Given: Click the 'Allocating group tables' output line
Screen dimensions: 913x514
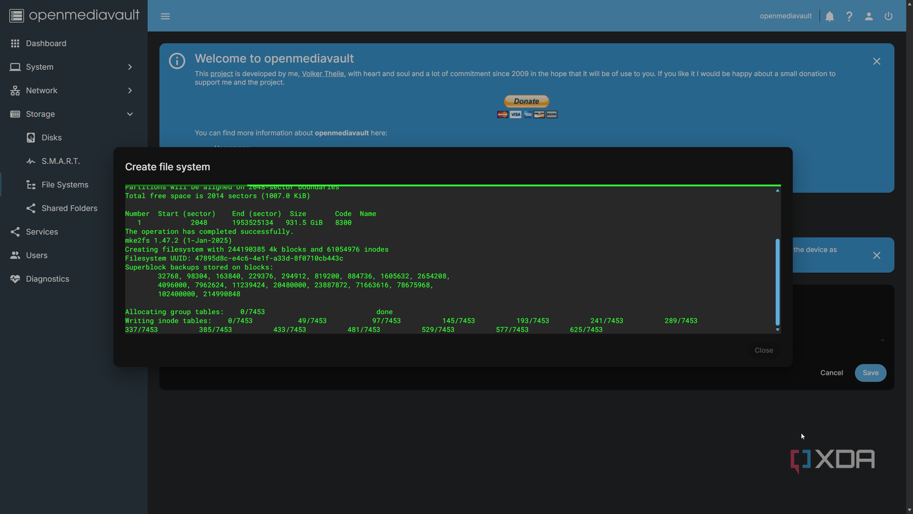Looking at the screenshot, I should pos(259,312).
